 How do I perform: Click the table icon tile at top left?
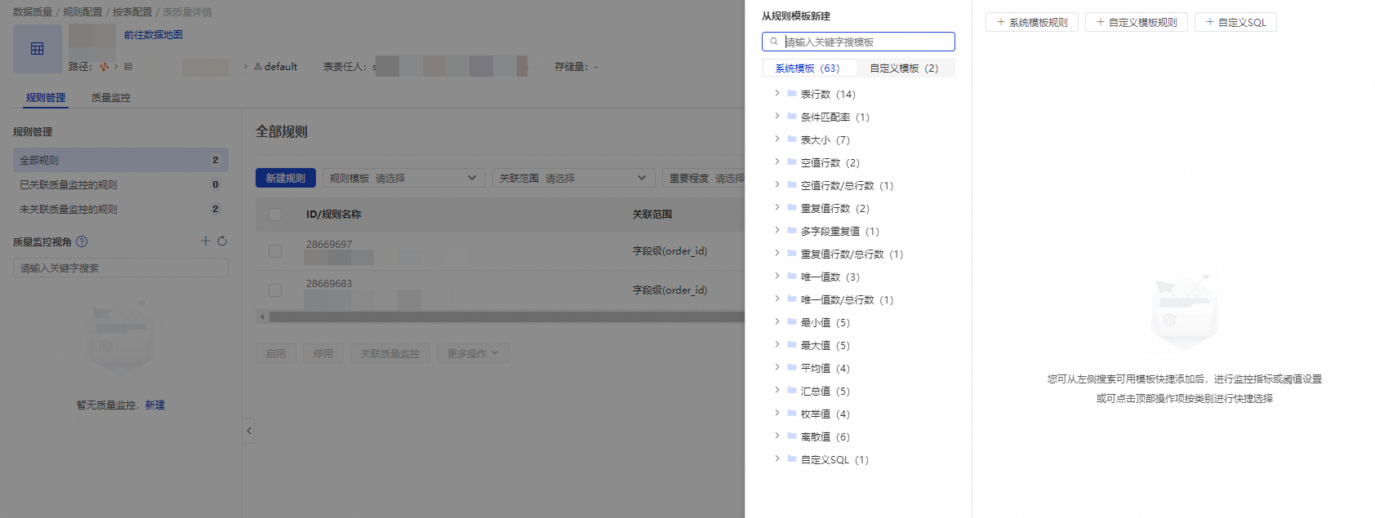pos(38,49)
